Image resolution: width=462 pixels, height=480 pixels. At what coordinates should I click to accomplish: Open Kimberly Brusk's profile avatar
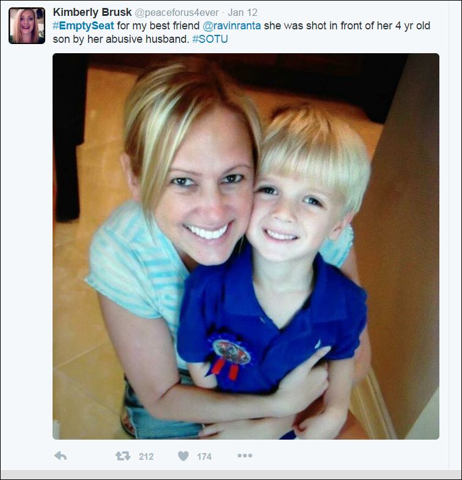pyautogui.click(x=27, y=26)
